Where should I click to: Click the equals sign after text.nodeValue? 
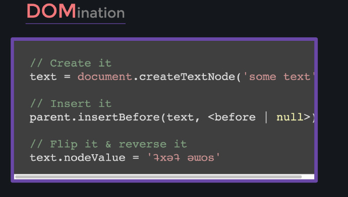[136, 158]
